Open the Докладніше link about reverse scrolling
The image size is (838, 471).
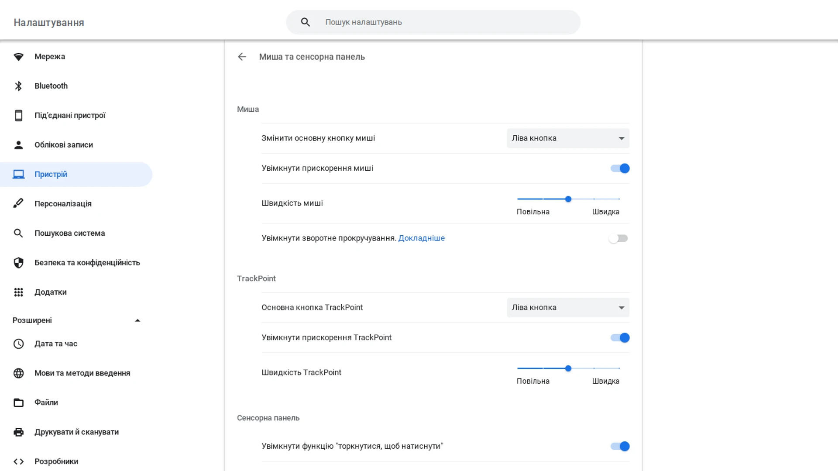(x=421, y=238)
